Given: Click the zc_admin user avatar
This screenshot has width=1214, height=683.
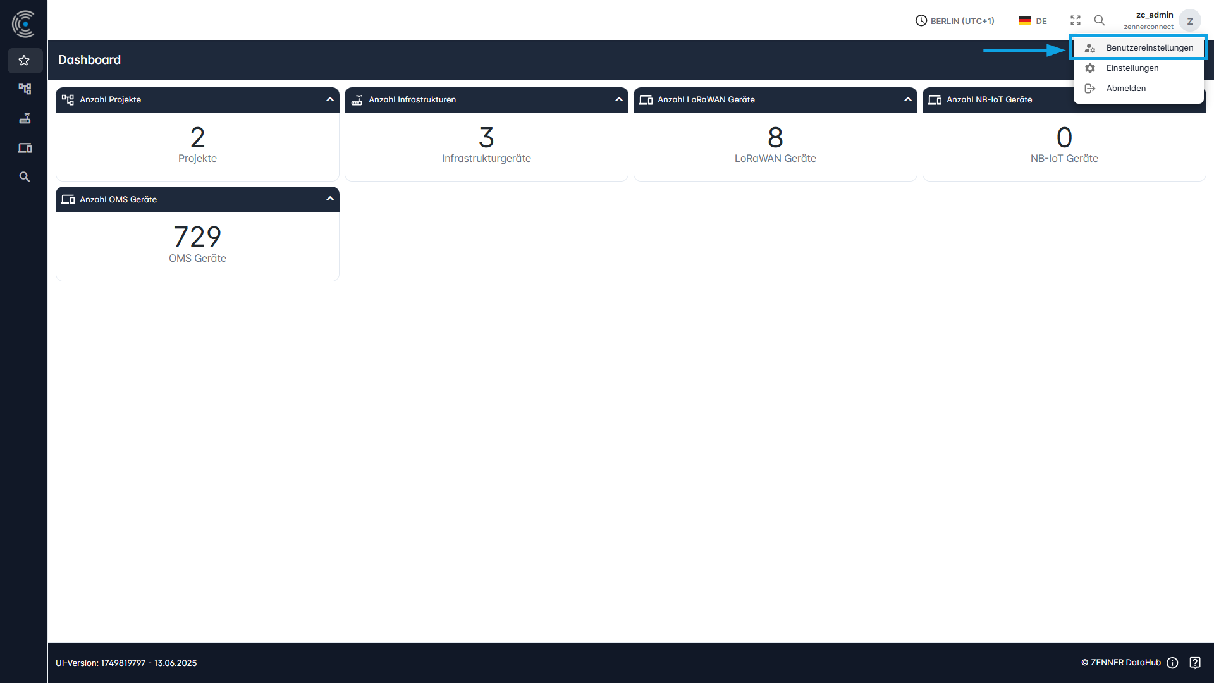Looking at the screenshot, I should 1191,20.
